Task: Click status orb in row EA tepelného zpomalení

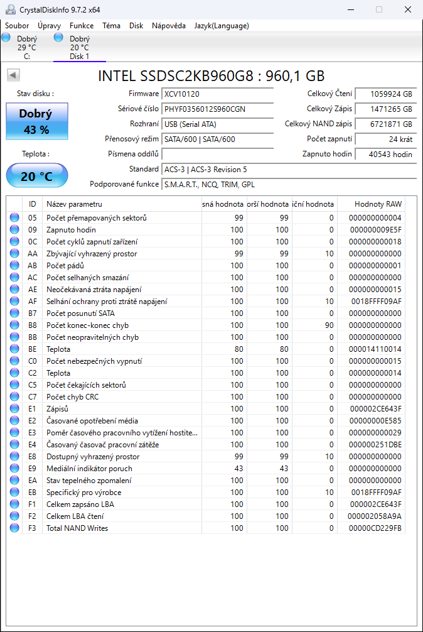Action: [14, 481]
